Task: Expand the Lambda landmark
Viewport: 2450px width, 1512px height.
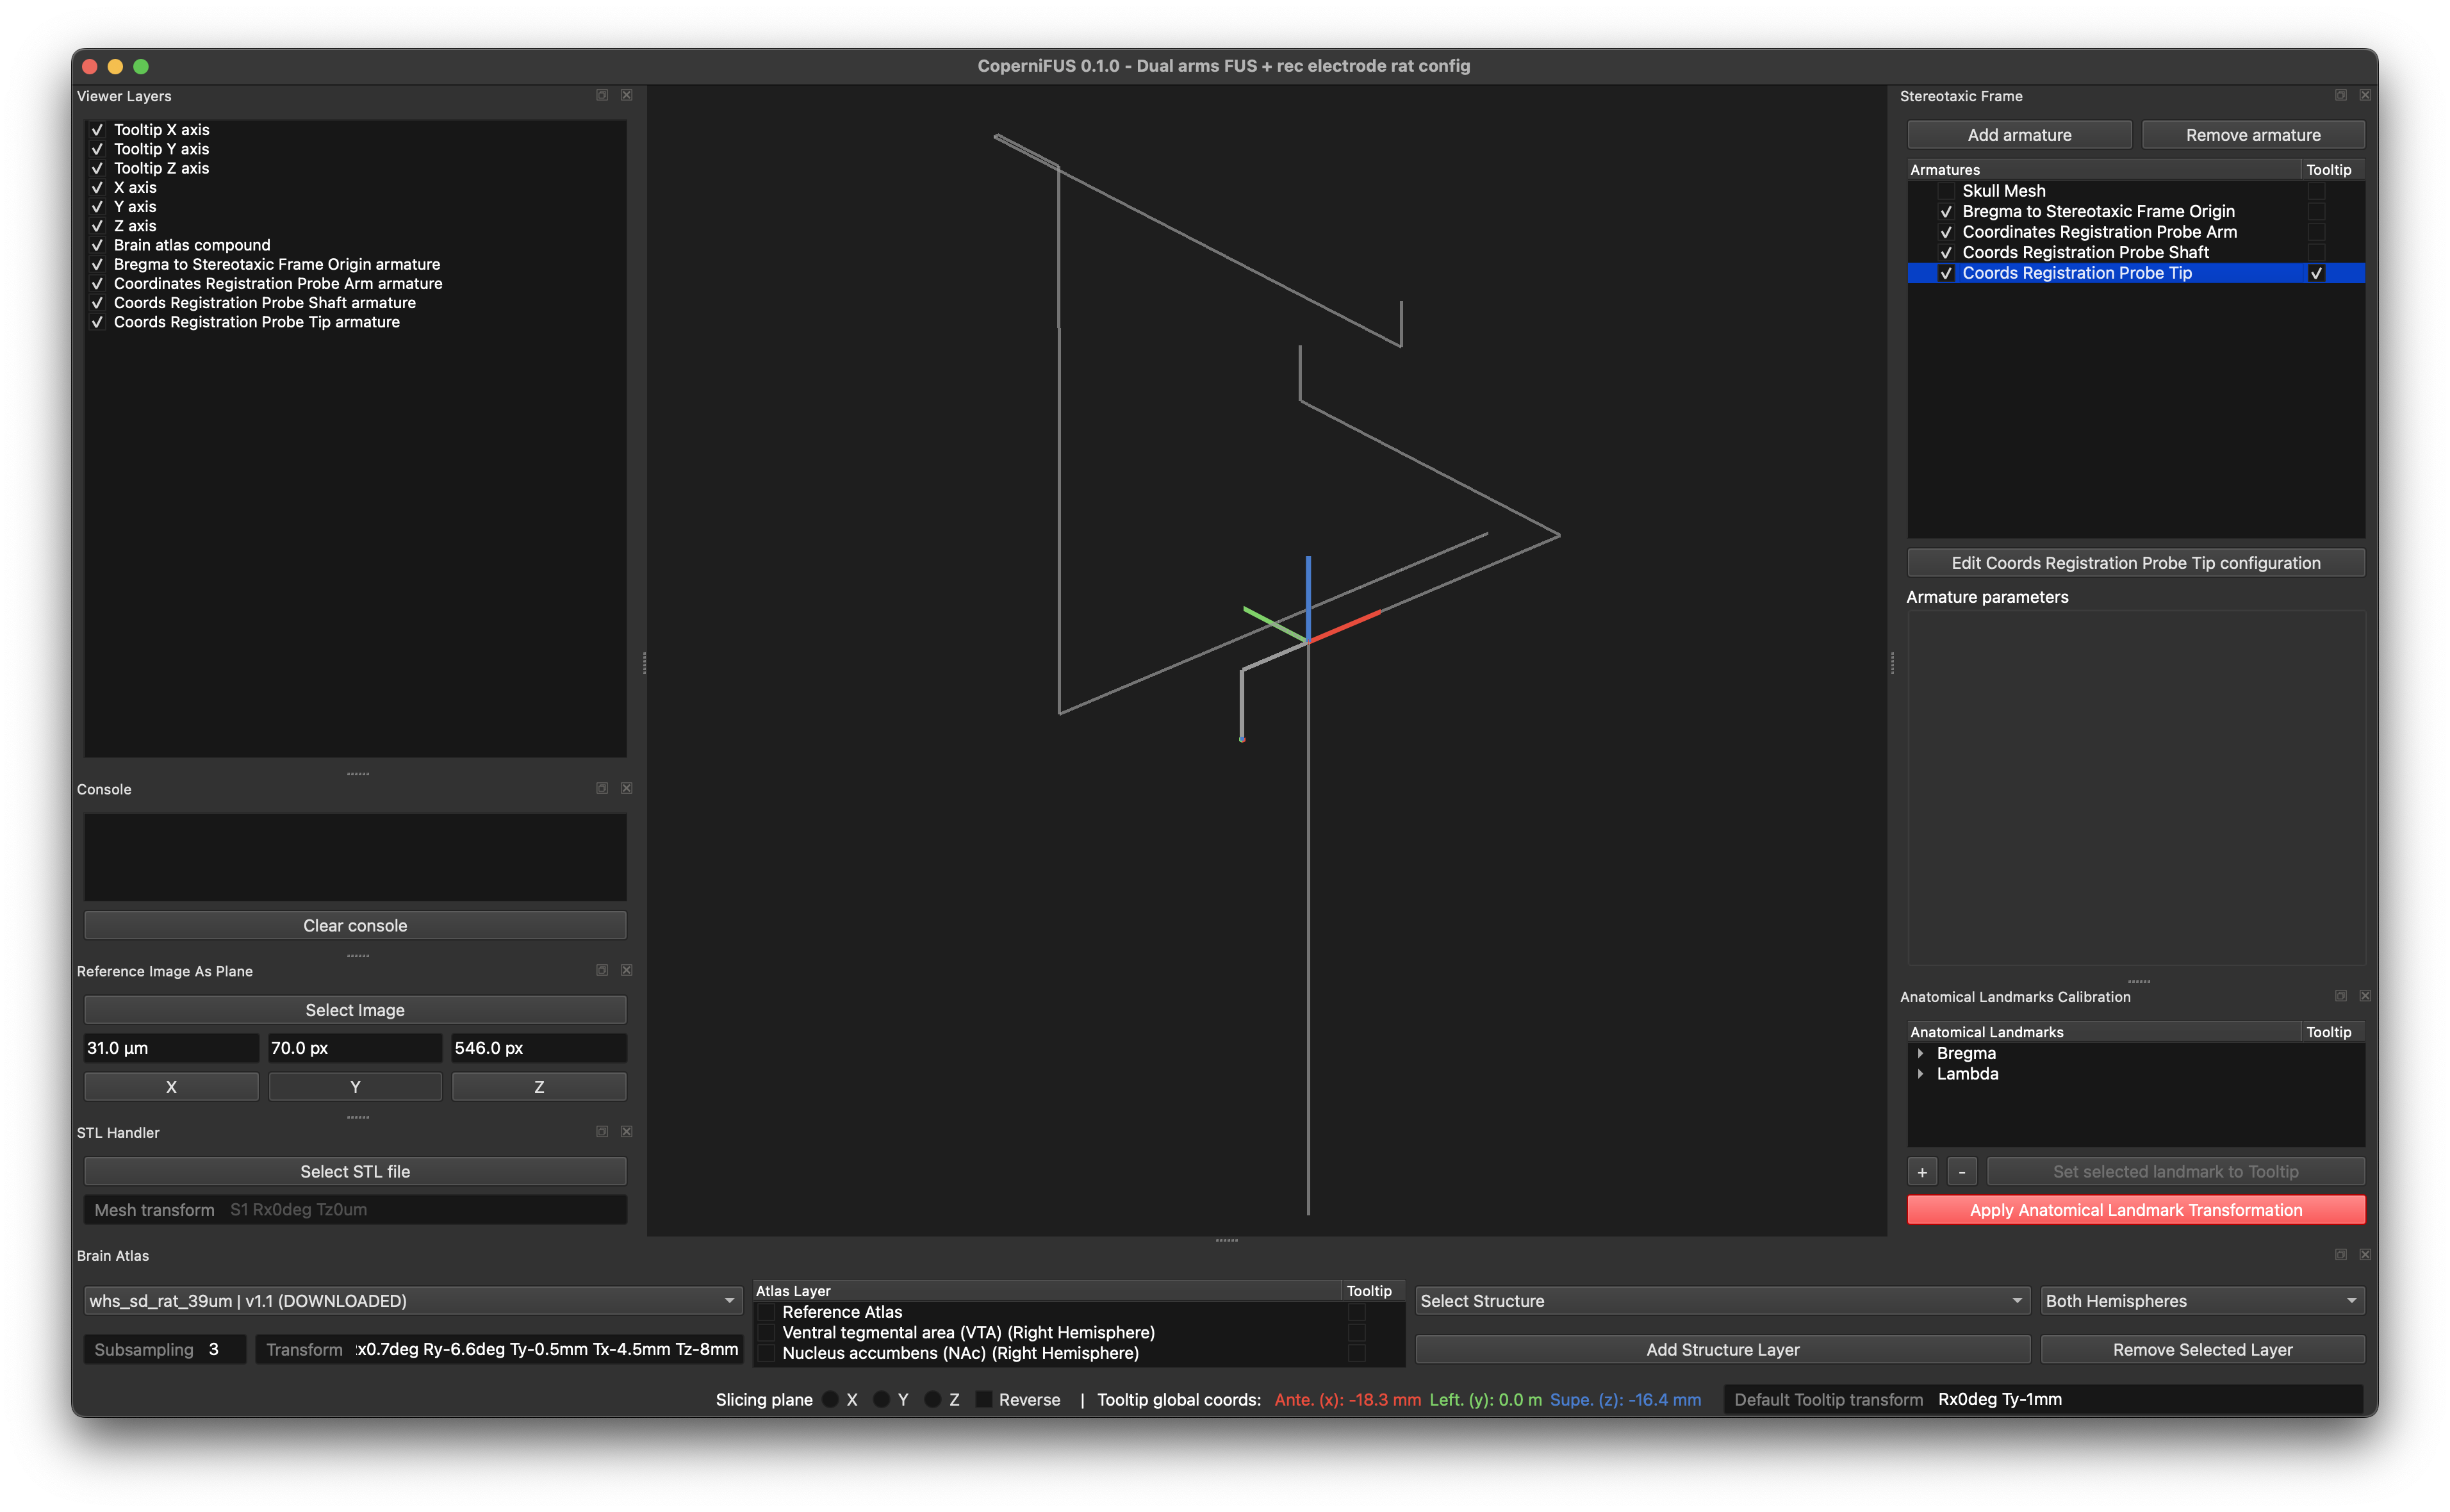Action: [x=1920, y=1074]
